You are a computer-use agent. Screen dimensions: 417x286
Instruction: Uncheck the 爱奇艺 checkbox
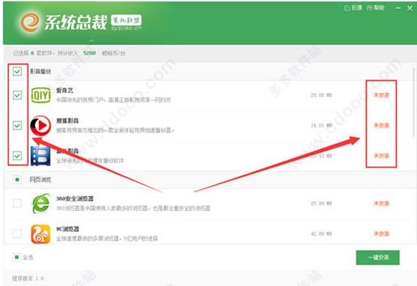tap(17, 95)
